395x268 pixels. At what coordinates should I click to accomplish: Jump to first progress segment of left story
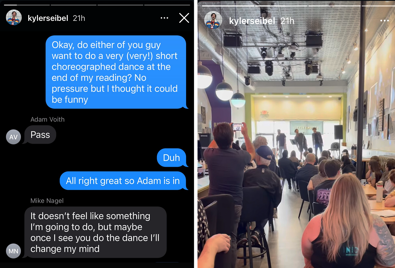pos(27,5)
